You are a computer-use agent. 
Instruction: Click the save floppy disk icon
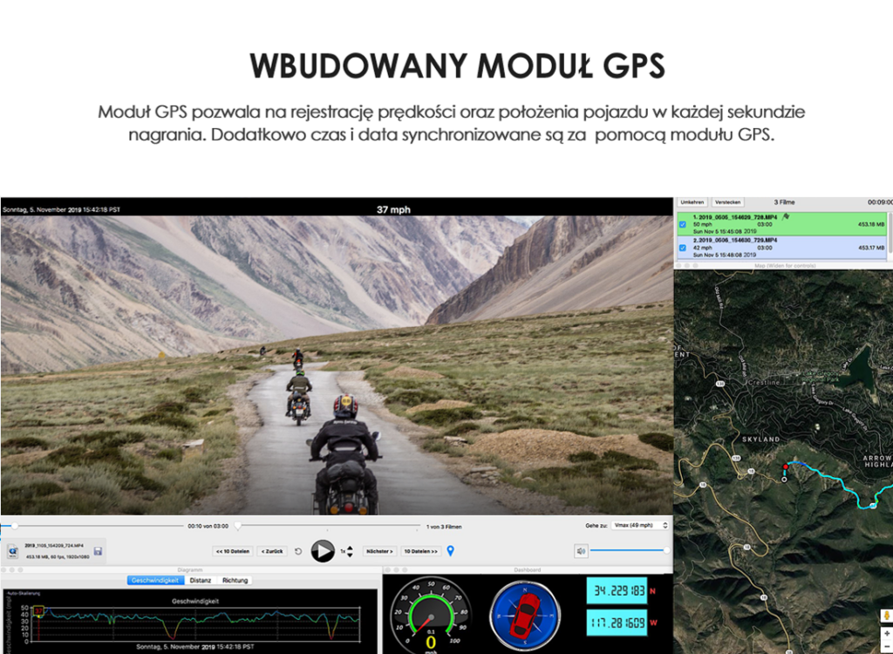pos(99,551)
